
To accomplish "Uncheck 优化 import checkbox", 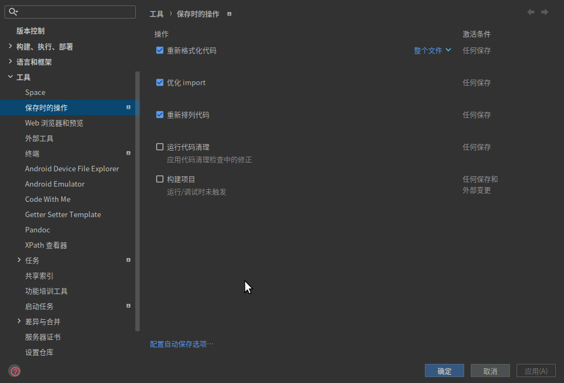I will tap(160, 83).
